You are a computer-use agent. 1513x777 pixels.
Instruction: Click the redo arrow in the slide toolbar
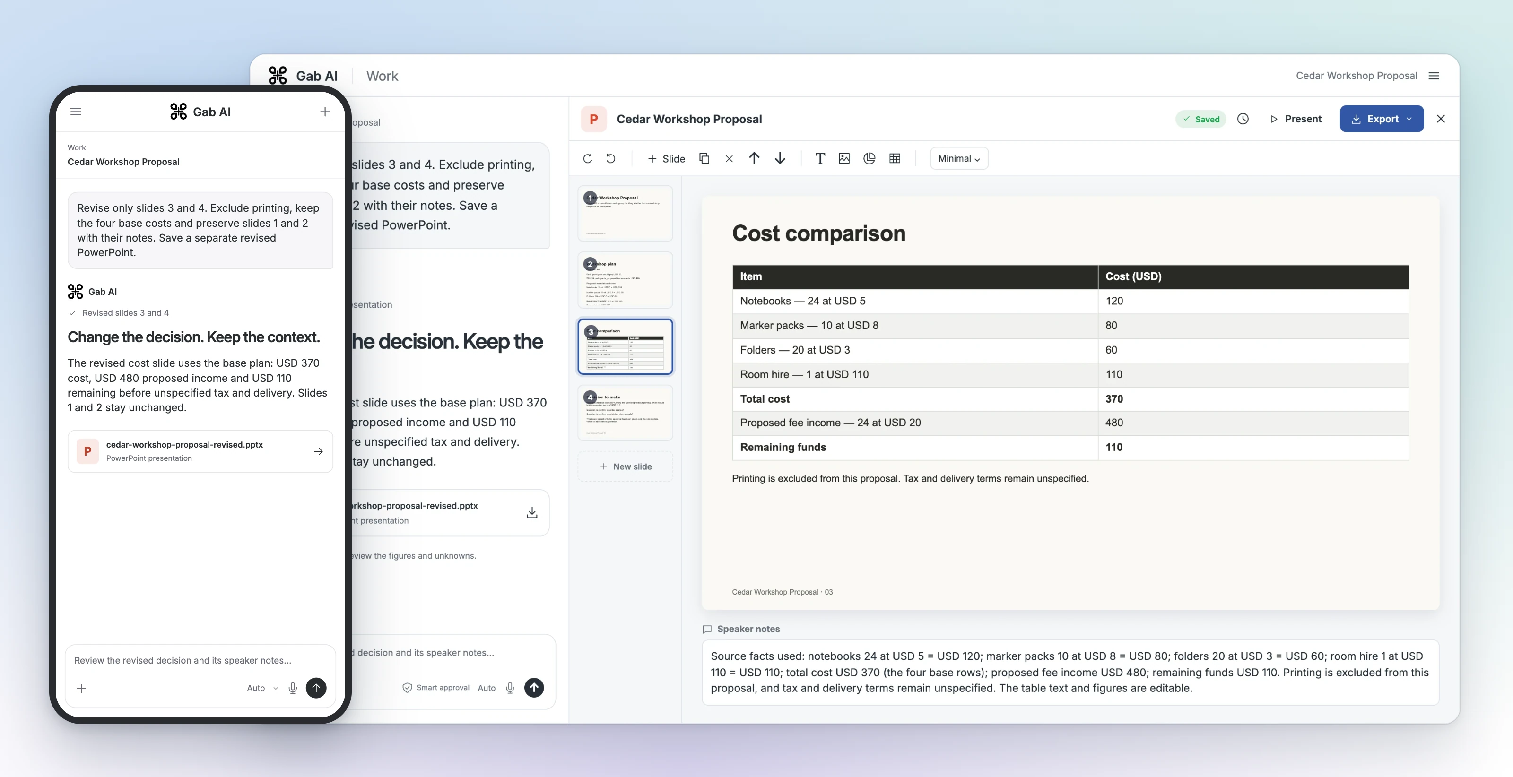pyautogui.click(x=587, y=159)
